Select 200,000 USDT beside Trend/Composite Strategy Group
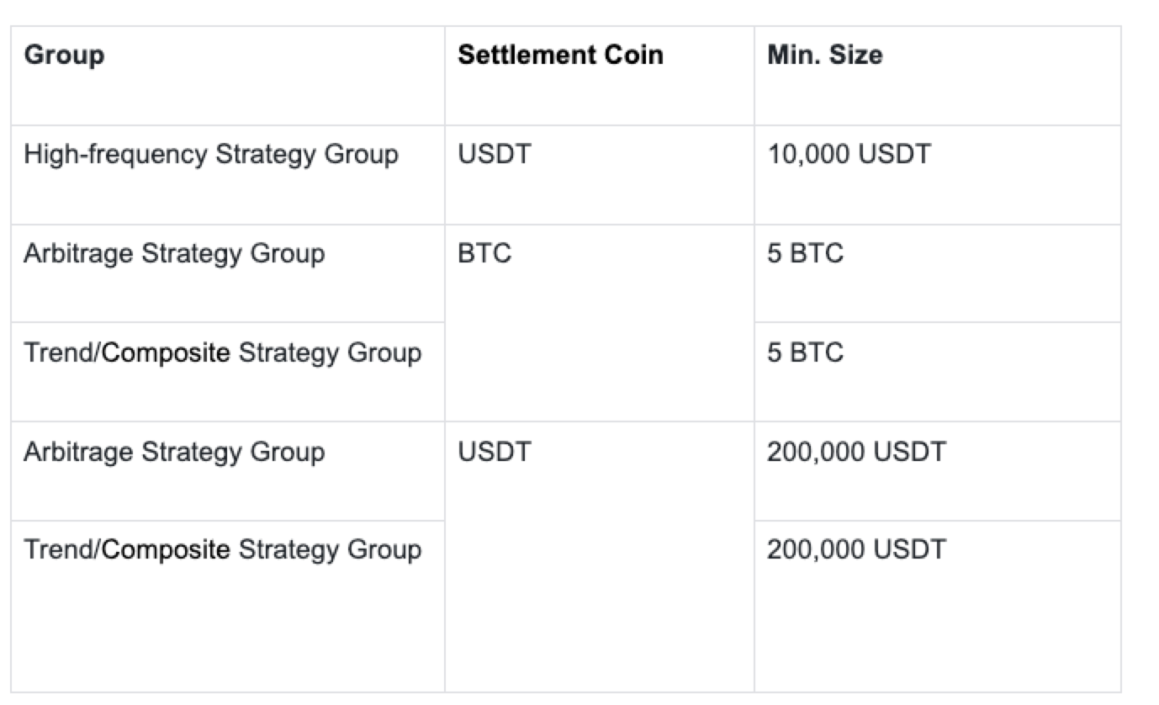Screen dimensions: 1159x705 938,607
